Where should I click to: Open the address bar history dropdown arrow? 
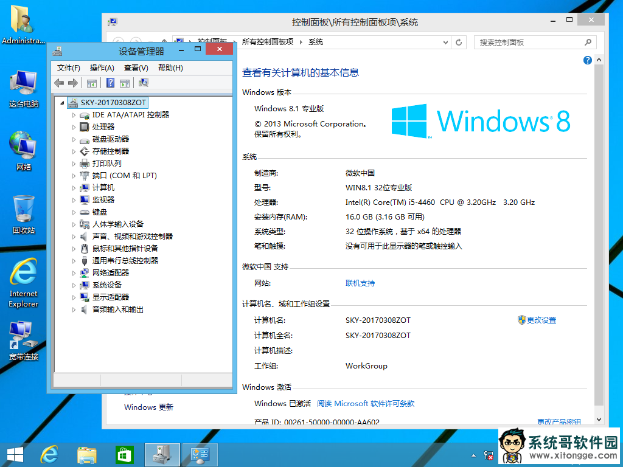click(x=445, y=42)
